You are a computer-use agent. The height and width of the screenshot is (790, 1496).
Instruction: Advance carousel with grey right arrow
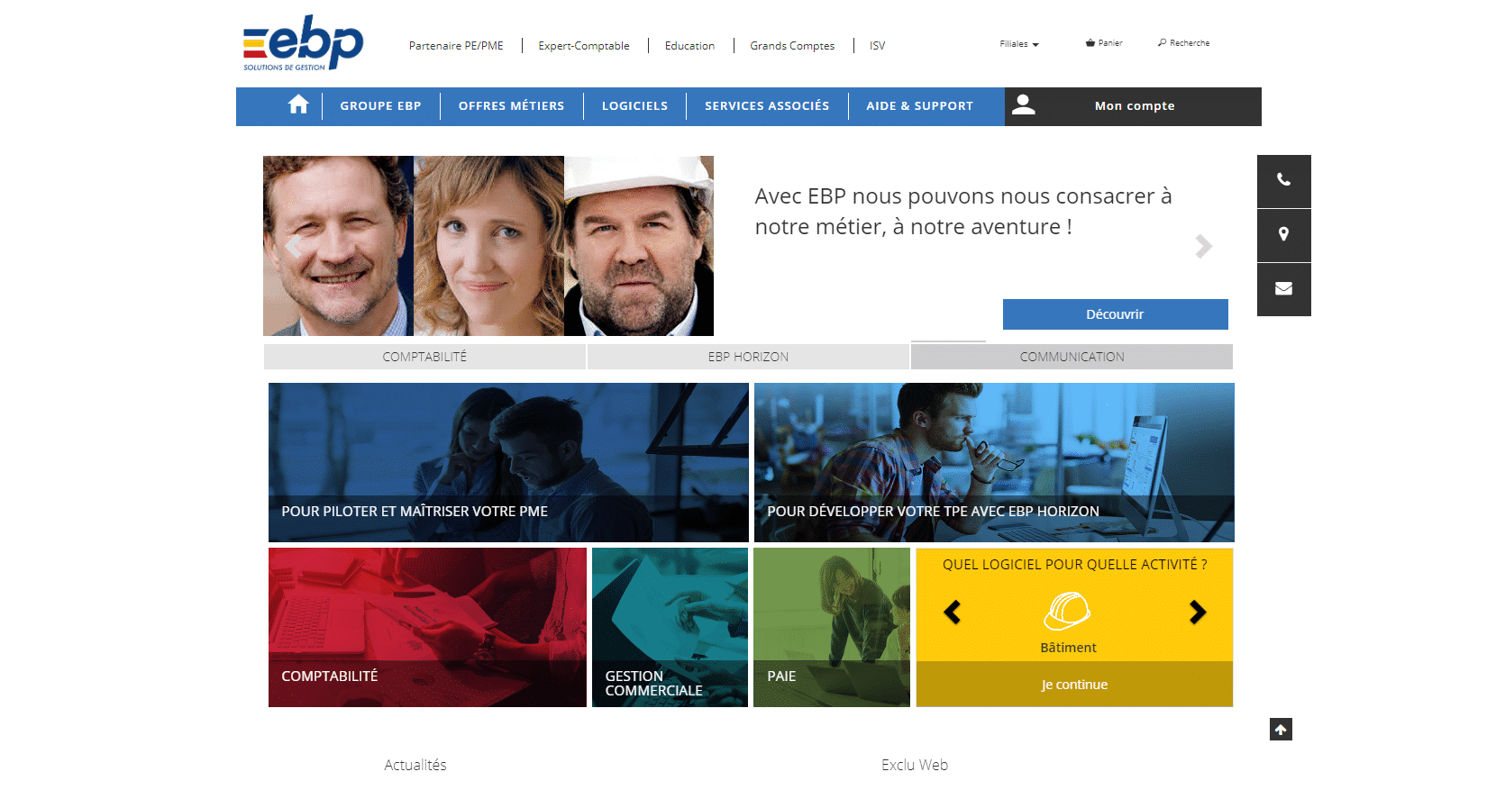(x=1203, y=246)
